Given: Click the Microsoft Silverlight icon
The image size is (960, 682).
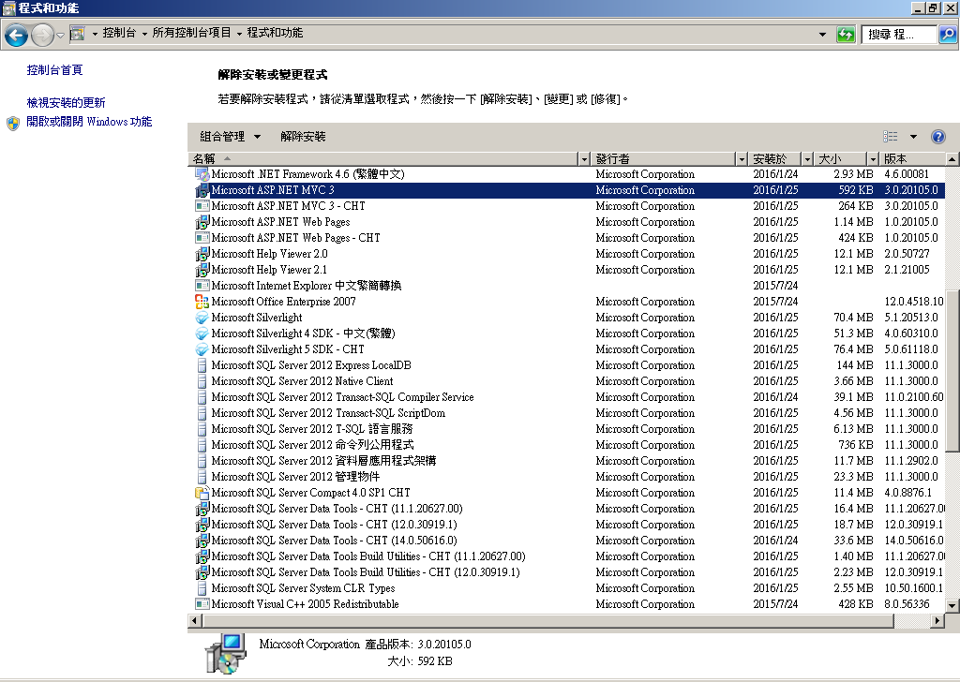Looking at the screenshot, I should point(202,318).
